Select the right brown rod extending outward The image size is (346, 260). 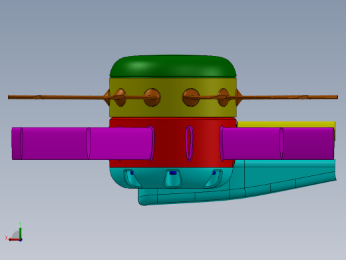pyautogui.click(x=288, y=97)
